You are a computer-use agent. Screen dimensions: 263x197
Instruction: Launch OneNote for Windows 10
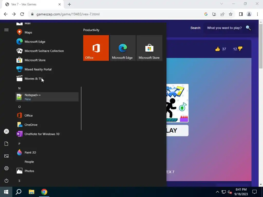[x=47, y=134]
